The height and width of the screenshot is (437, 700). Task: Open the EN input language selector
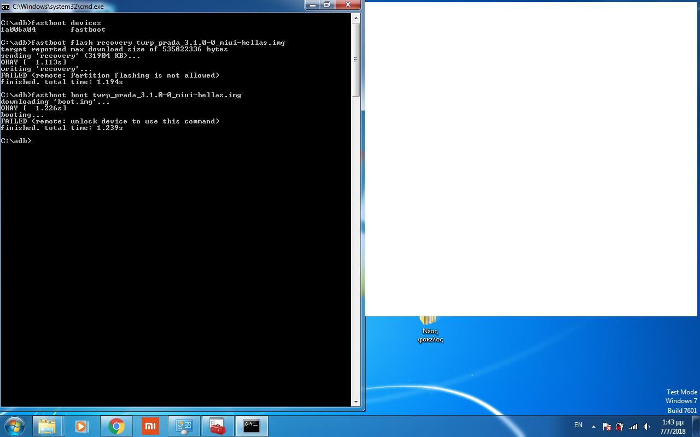coord(578,425)
